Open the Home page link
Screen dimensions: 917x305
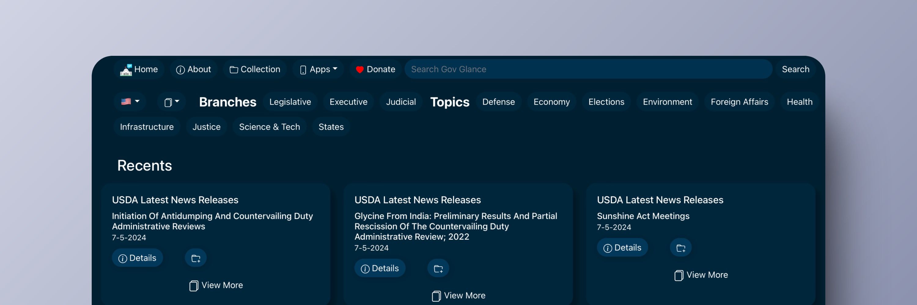139,69
